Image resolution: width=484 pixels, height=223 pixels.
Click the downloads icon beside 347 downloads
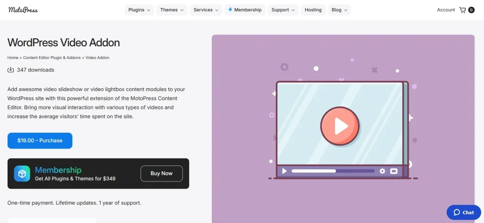[x=10, y=70]
